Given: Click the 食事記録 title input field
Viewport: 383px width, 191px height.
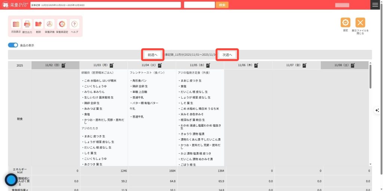Looking at the screenshot, I should point(105,5).
